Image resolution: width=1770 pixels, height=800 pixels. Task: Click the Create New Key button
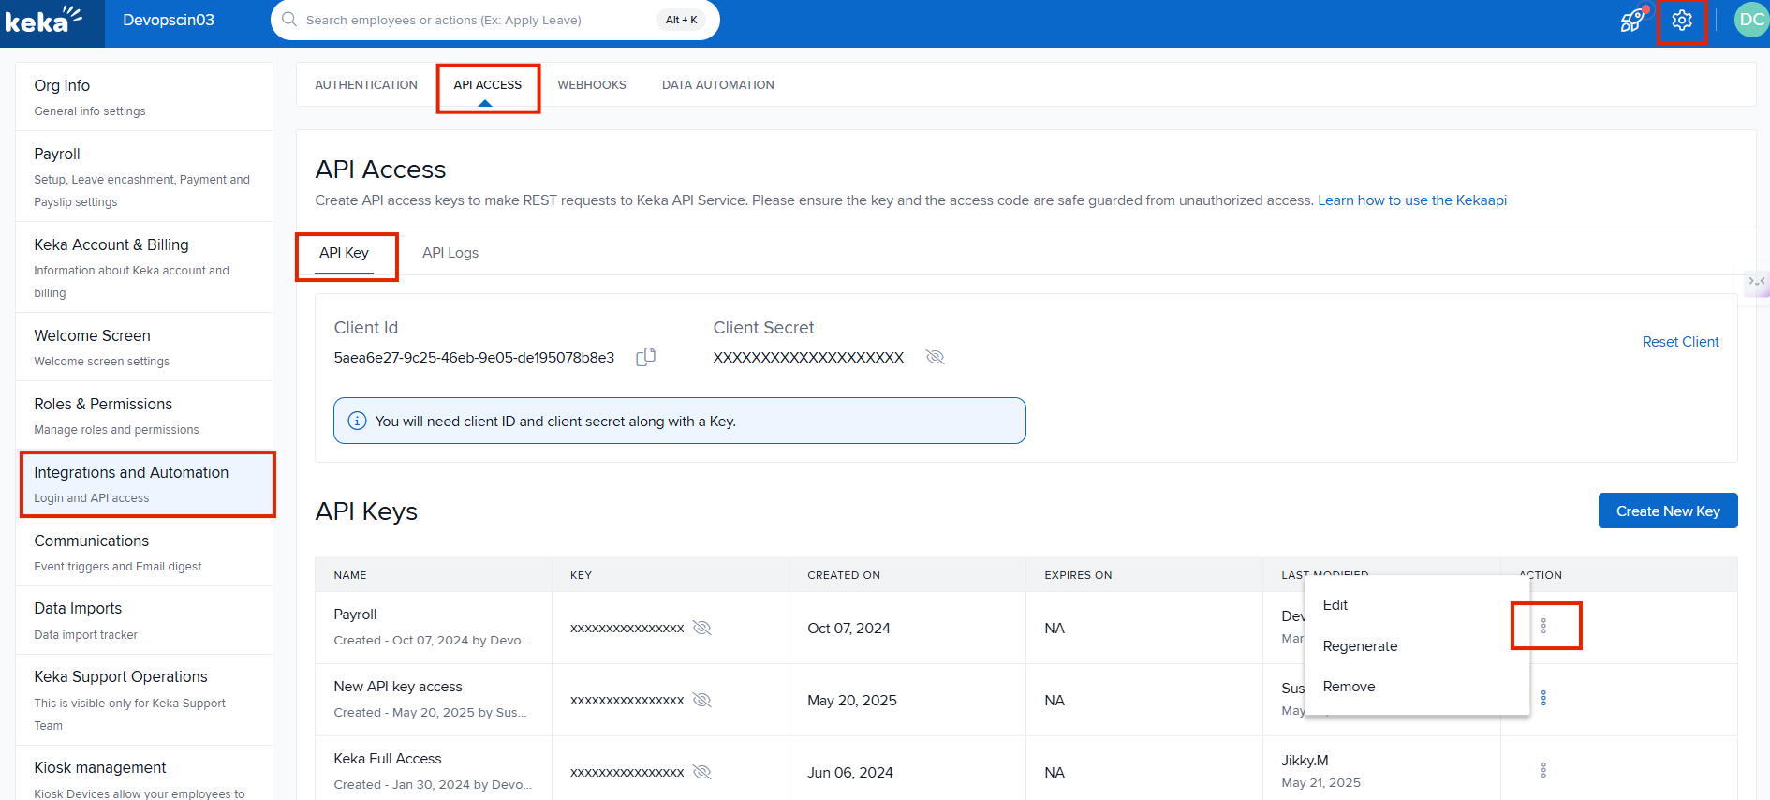pyautogui.click(x=1667, y=511)
